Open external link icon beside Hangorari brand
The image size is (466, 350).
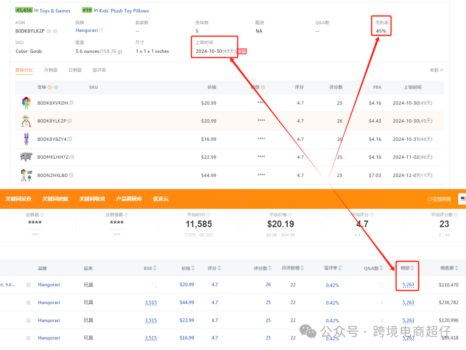[101, 30]
